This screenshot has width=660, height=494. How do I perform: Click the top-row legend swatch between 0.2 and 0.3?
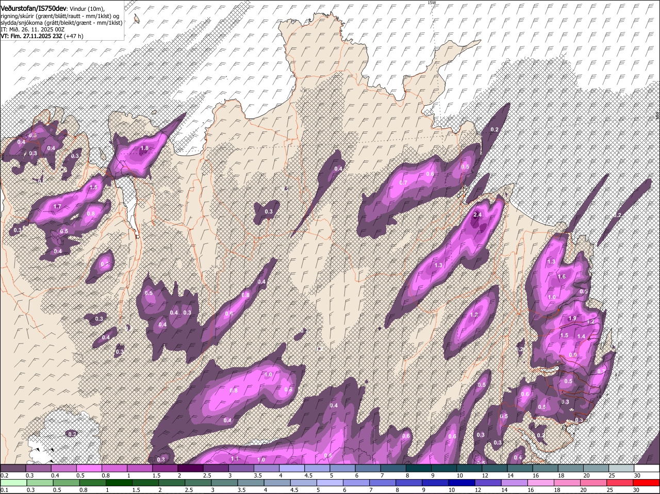pos(13,468)
